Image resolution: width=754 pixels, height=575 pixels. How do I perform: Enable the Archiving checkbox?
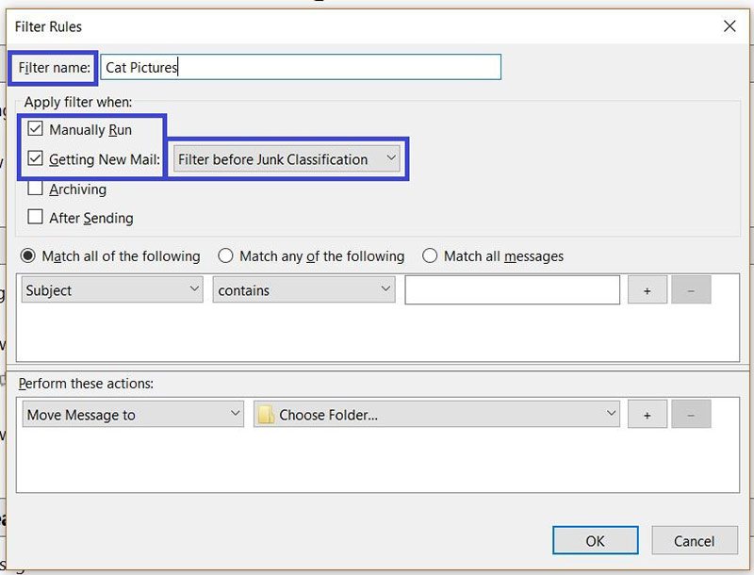point(36,189)
